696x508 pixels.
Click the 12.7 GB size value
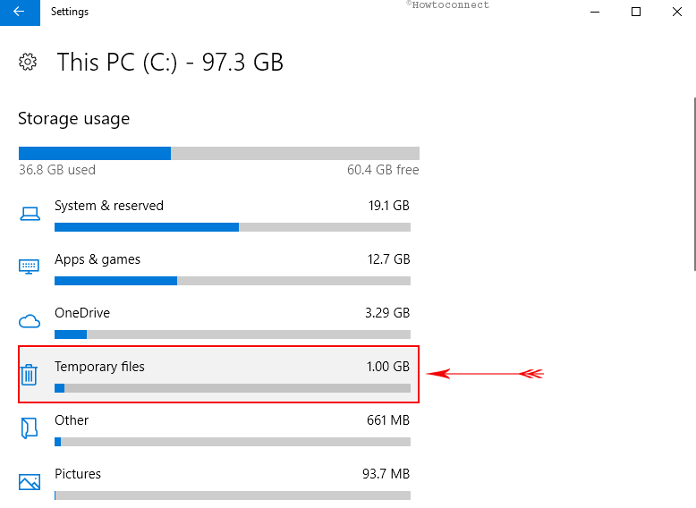point(389,259)
